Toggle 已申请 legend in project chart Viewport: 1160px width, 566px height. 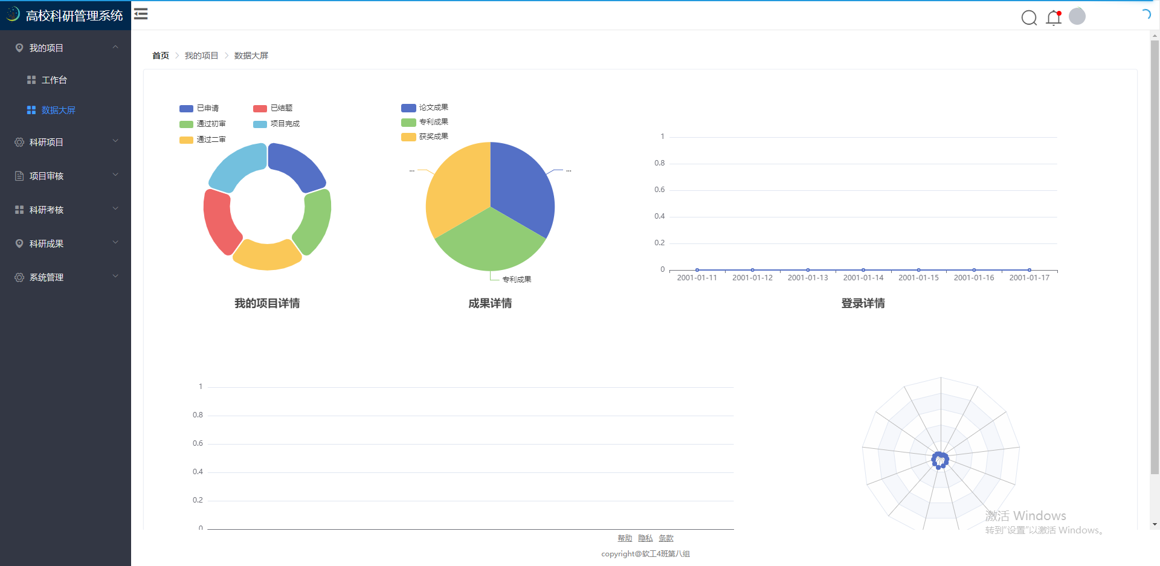coord(199,108)
